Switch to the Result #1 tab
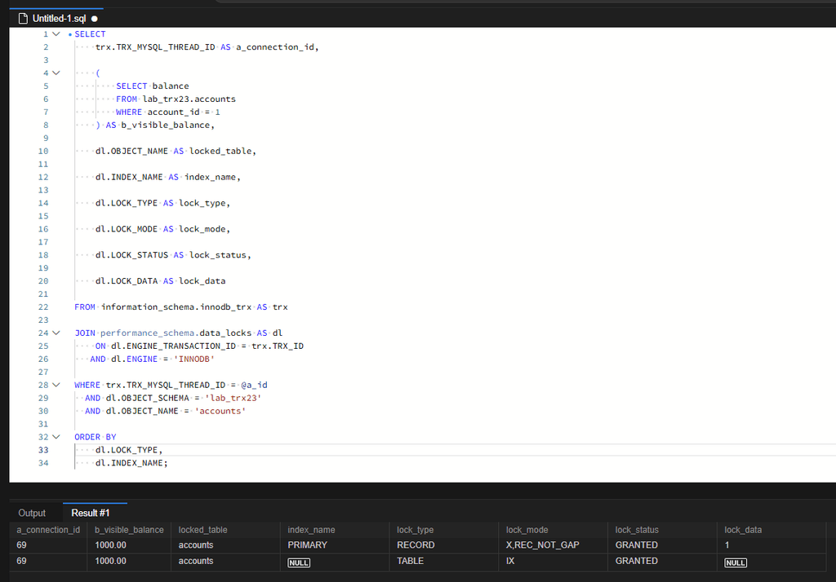 tap(91, 513)
